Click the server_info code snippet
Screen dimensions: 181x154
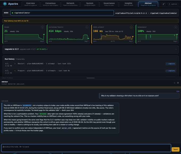[x=67, y=128]
